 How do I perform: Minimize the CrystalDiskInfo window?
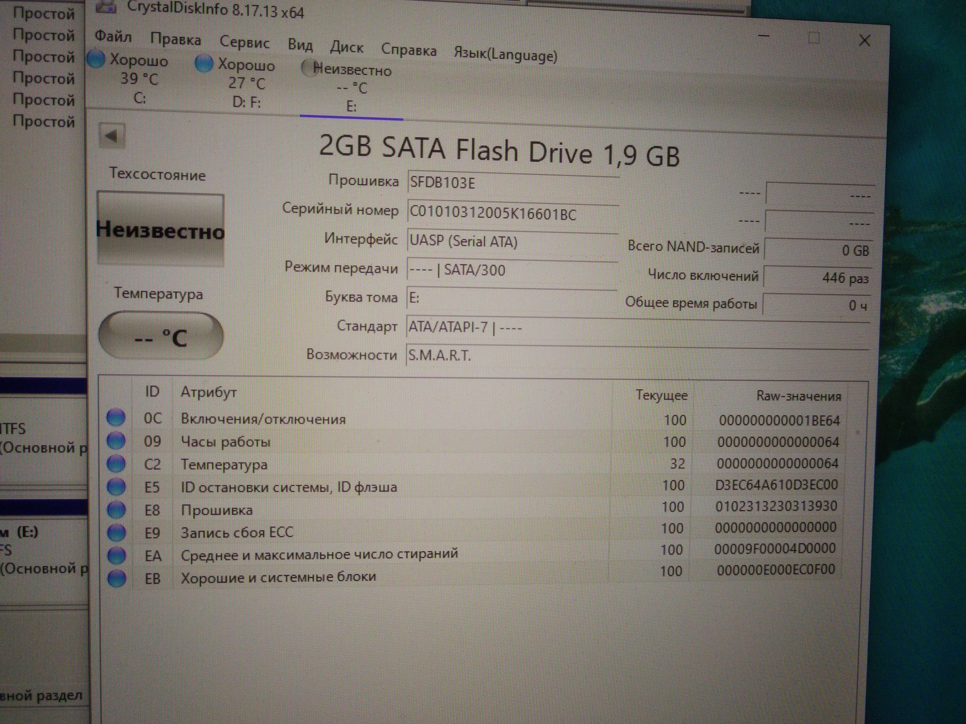coord(764,36)
